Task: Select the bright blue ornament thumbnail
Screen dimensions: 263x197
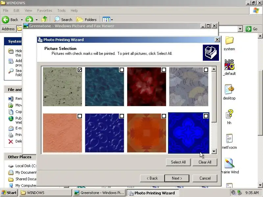Action: click(189, 133)
